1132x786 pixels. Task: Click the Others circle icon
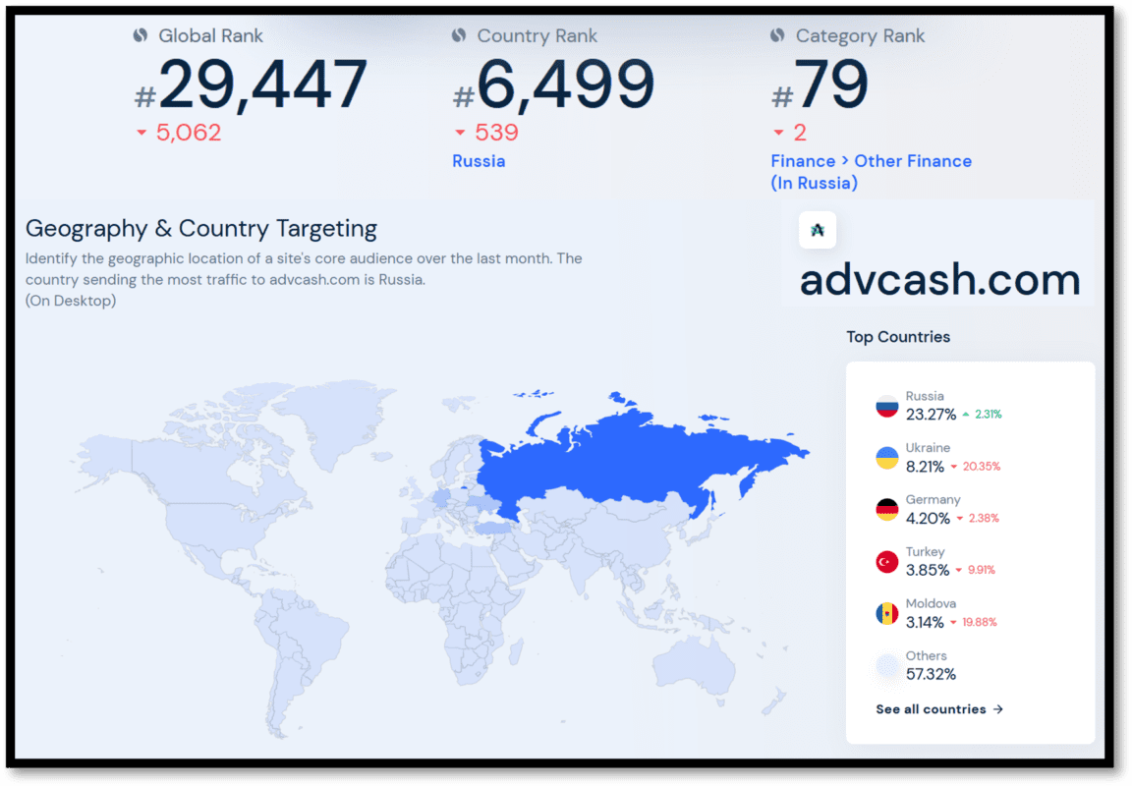(x=886, y=665)
